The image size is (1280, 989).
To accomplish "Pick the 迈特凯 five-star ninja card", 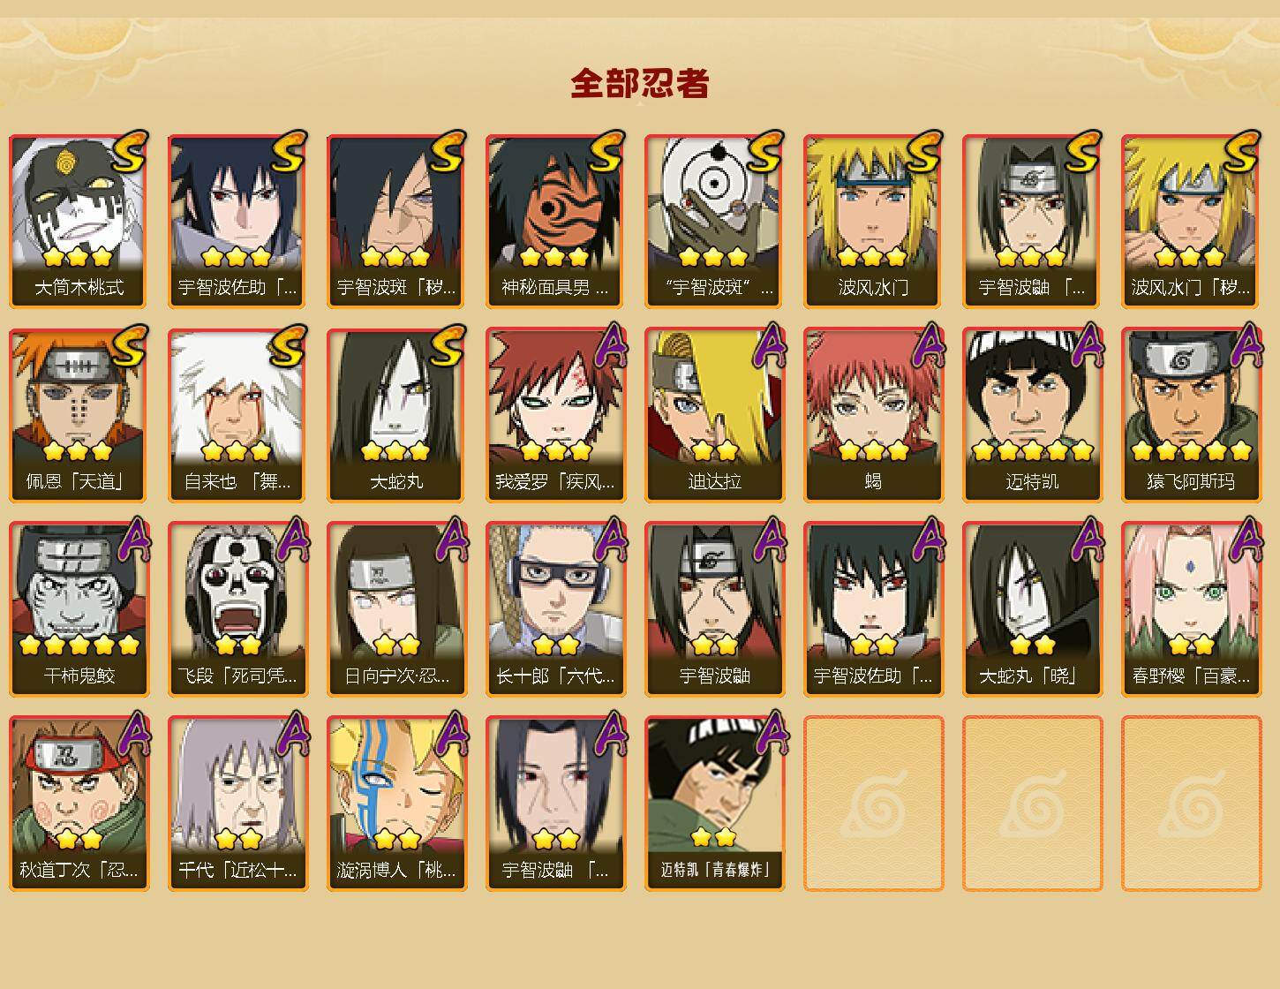I will [1032, 415].
